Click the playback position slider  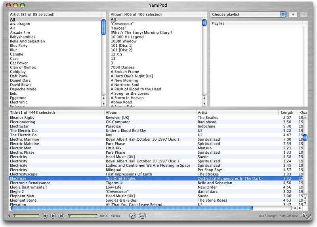[82, 216]
